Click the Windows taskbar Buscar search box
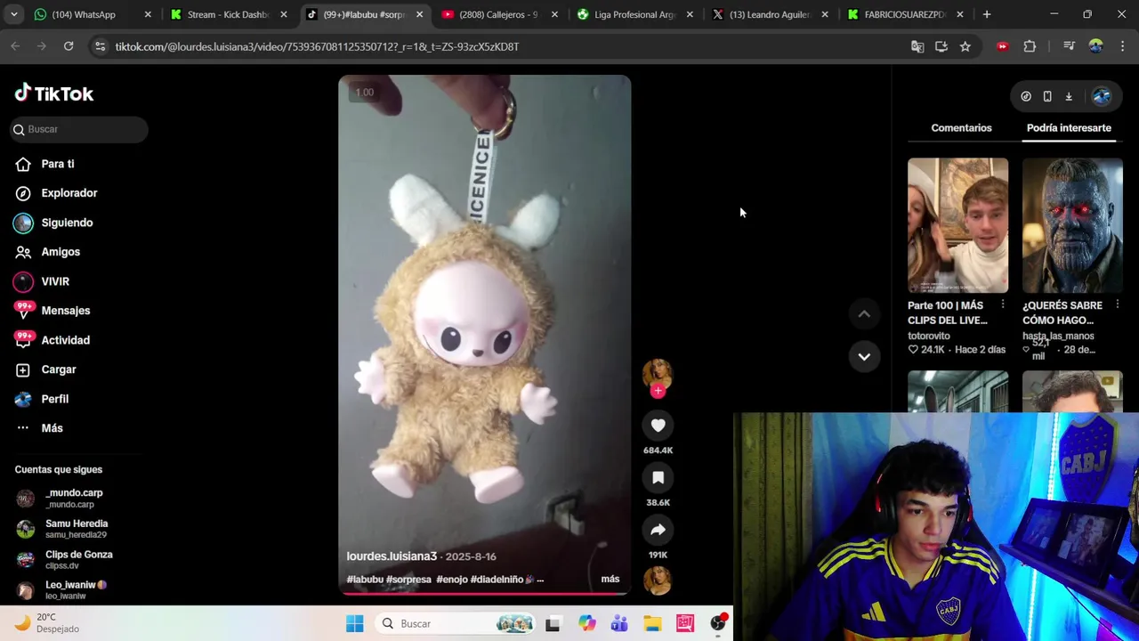This screenshot has width=1139, height=641. (456, 624)
